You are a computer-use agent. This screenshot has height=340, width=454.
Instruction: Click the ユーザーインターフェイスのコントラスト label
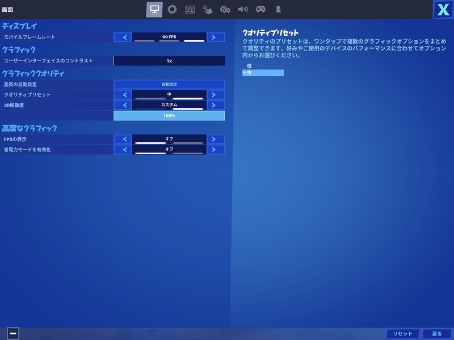coord(48,61)
